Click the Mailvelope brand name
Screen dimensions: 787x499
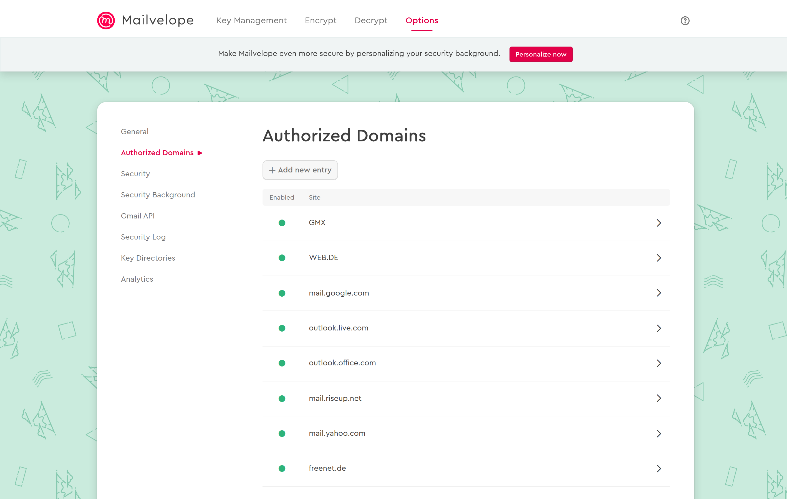click(158, 20)
